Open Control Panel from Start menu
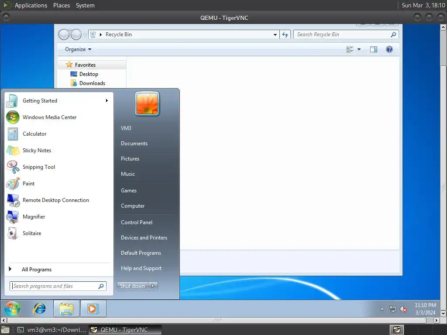The height and width of the screenshot is (335, 447). [x=137, y=222]
